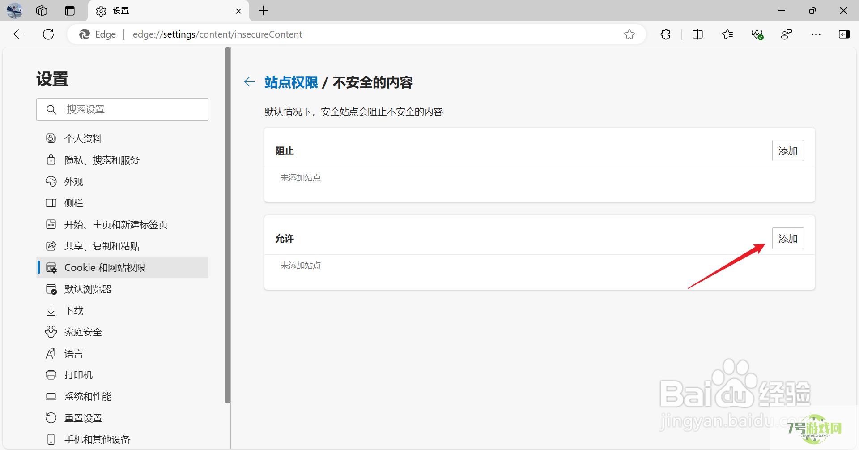
Task: Click the 家庭安全 family icon
Action: click(x=51, y=332)
